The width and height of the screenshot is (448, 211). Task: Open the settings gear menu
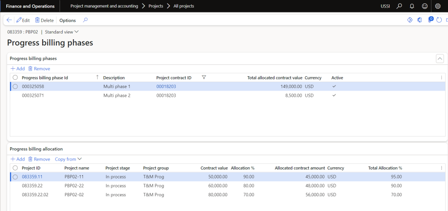tap(438, 6)
